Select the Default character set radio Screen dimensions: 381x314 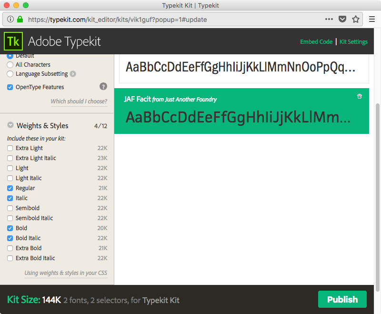click(10, 56)
